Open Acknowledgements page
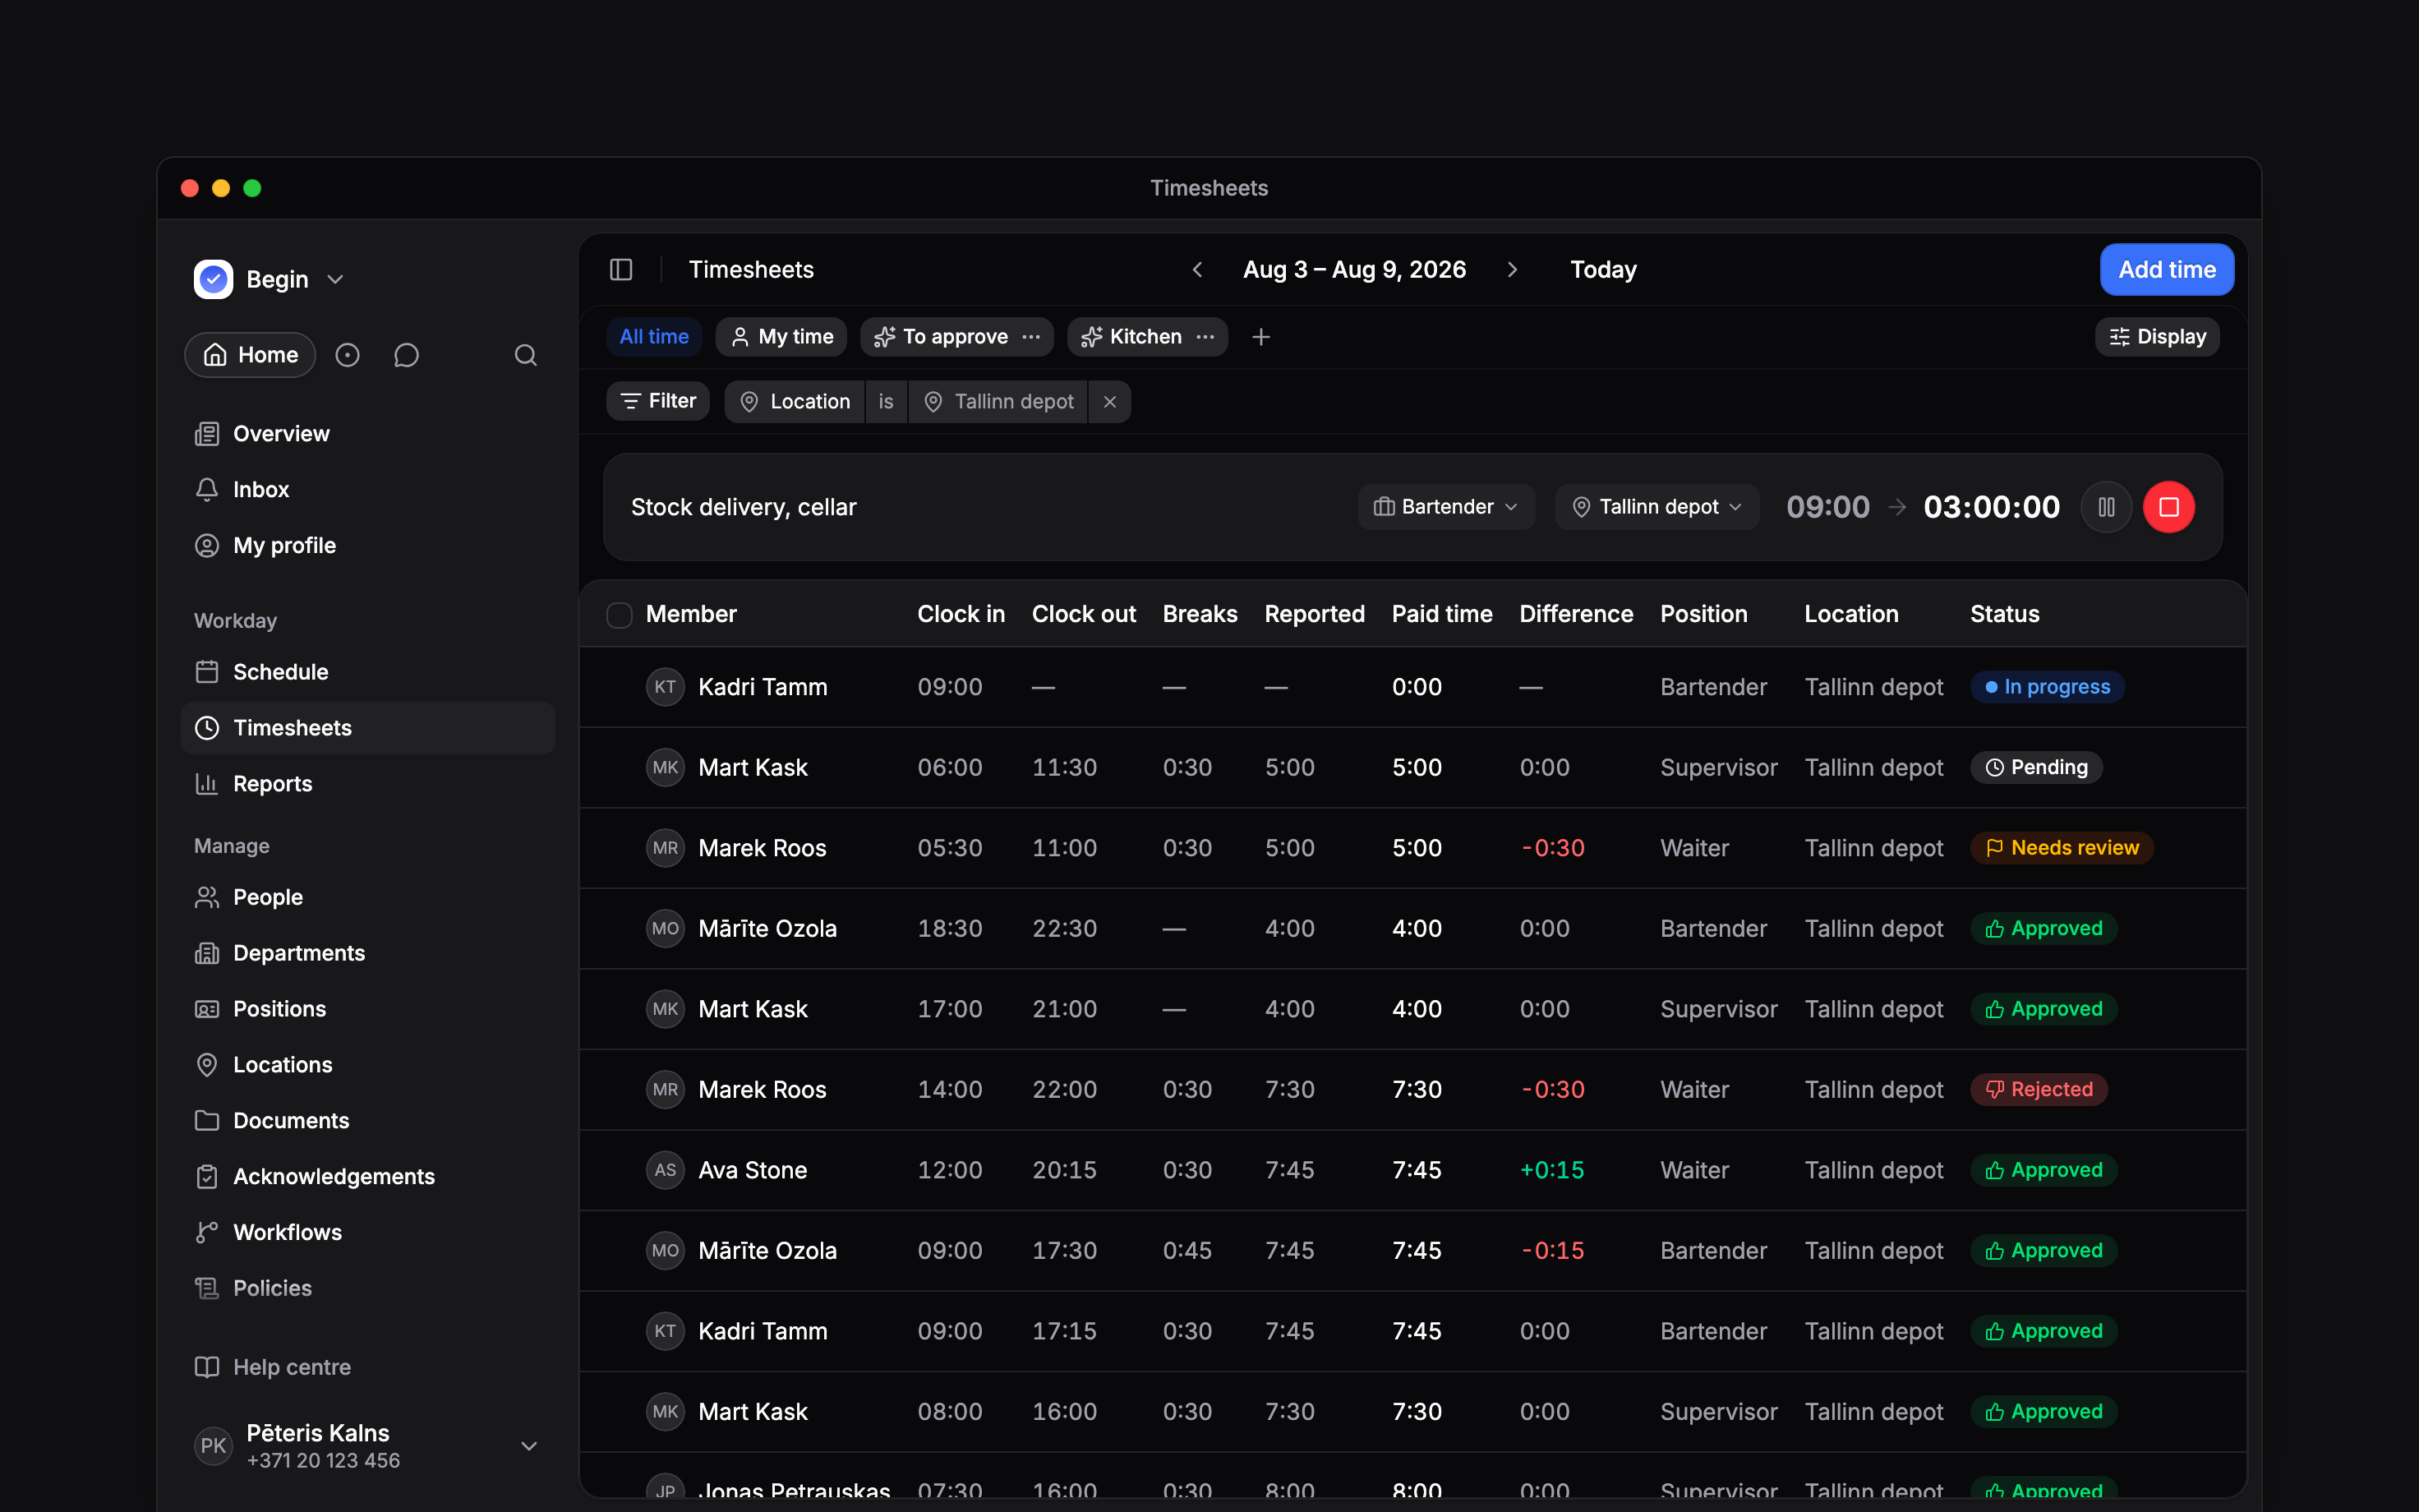This screenshot has height=1512, width=2419. pyautogui.click(x=368, y=1176)
